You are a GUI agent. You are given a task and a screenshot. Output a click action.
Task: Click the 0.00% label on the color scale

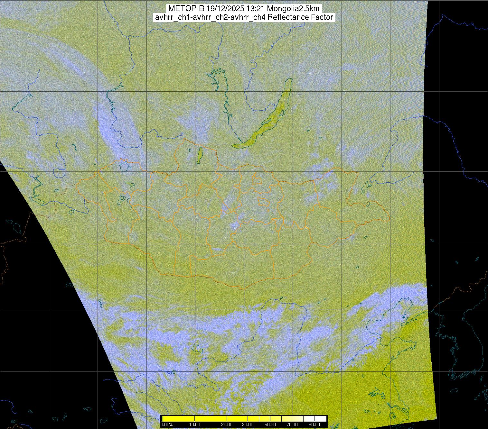tap(167, 424)
